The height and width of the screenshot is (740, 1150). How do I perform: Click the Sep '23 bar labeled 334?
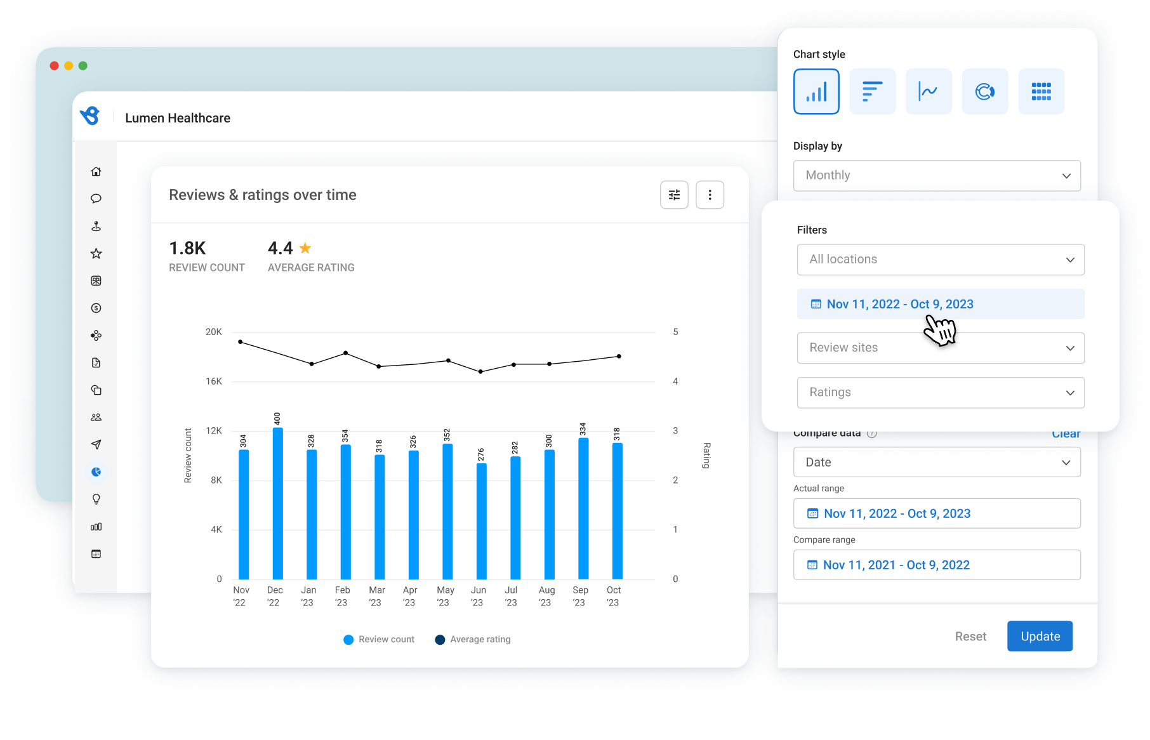click(583, 508)
